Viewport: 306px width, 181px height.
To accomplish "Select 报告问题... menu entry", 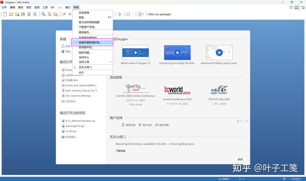I will pyautogui.click(x=92, y=53).
